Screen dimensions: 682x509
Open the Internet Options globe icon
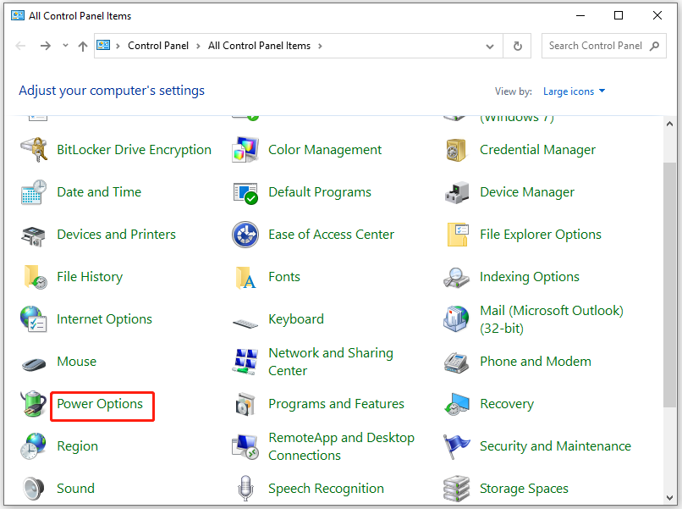click(34, 318)
